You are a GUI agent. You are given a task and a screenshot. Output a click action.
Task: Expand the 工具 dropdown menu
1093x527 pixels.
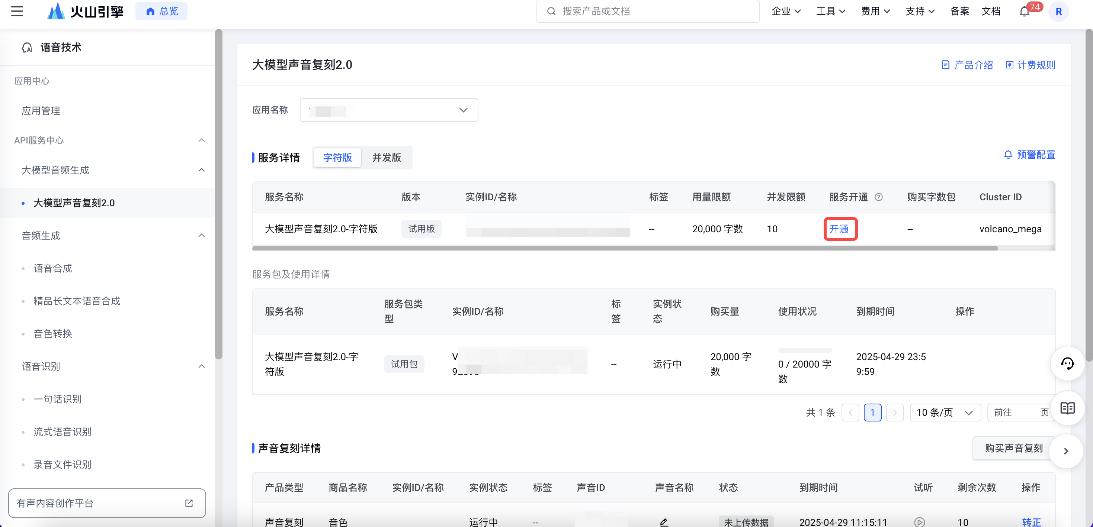click(x=831, y=11)
